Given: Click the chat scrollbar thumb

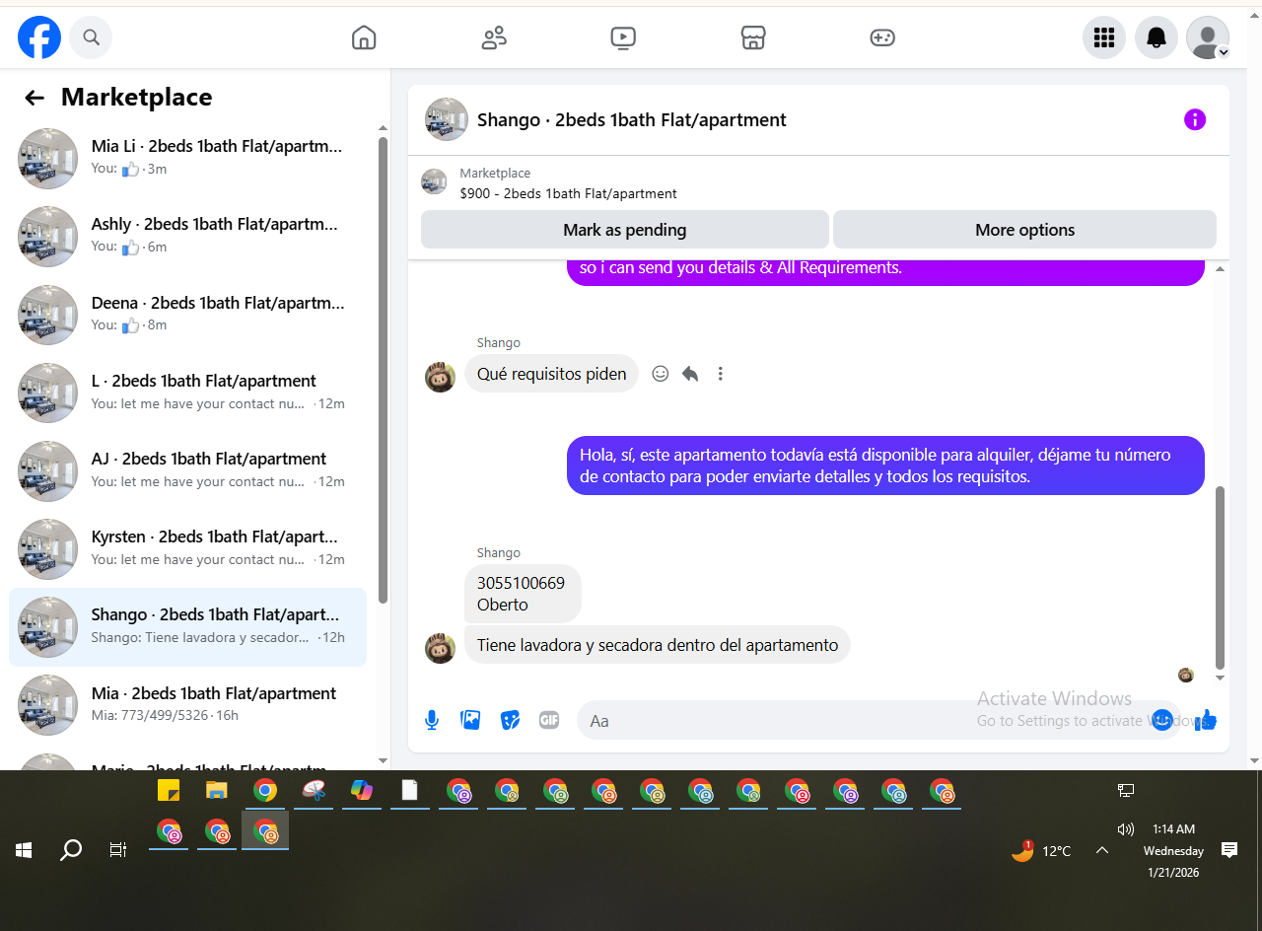Looking at the screenshot, I should tap(1220, 578).
